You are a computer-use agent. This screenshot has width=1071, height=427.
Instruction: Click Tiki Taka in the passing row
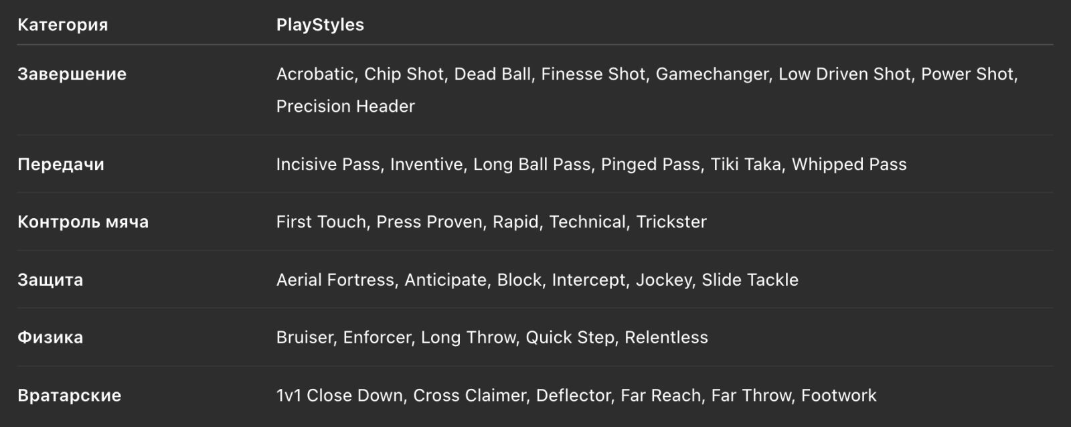(746, 165)
